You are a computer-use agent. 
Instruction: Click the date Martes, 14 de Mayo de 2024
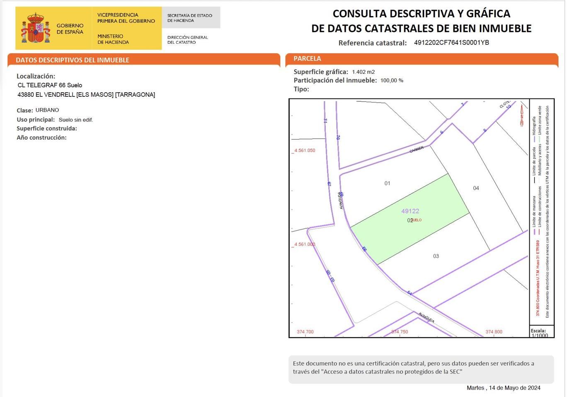[503, 388]
